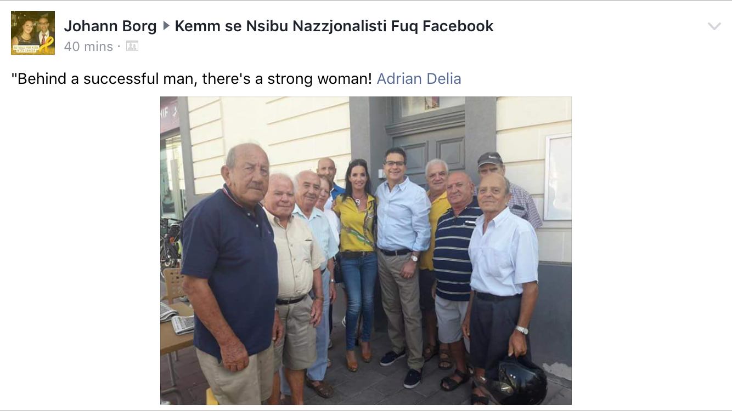Open Kemm se Nsibu Nazzjonalisti Fuq Facebook group
732x411 pixels.
pos(334,26)
